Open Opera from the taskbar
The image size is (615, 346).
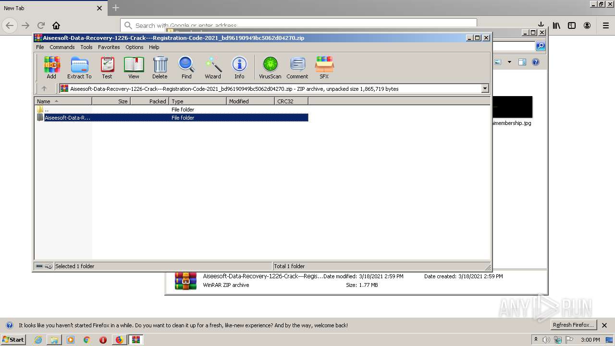pyautogui.click(x=103, y=340)
